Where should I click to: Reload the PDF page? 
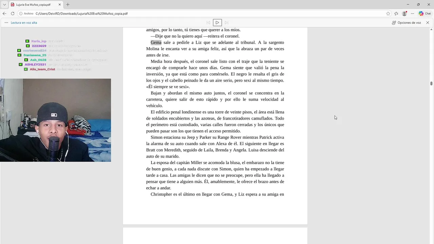pos(13,14)
